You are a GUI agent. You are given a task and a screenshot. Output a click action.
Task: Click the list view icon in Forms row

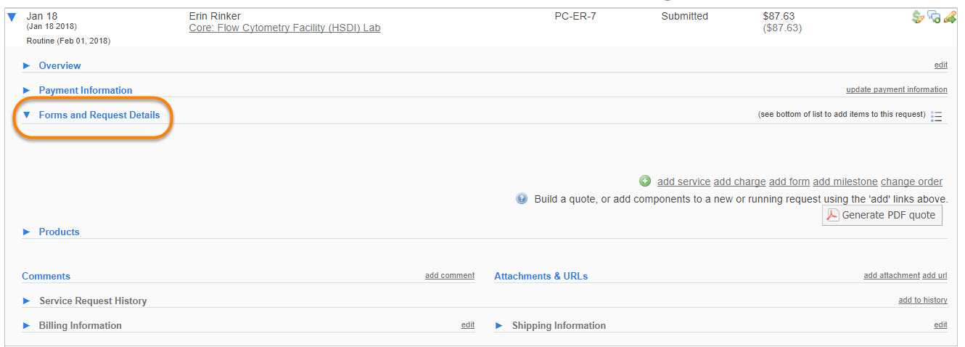point(936,116)
